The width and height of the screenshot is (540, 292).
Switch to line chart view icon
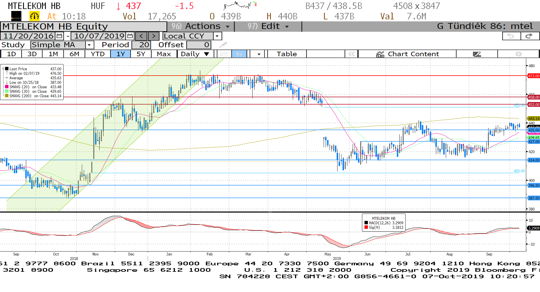pos(224,54)
